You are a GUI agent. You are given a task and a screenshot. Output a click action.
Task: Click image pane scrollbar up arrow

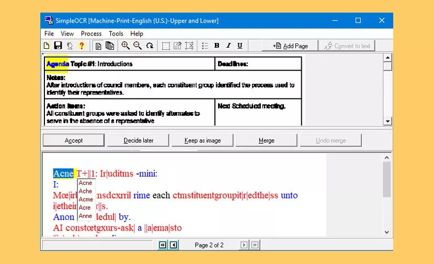387,58
